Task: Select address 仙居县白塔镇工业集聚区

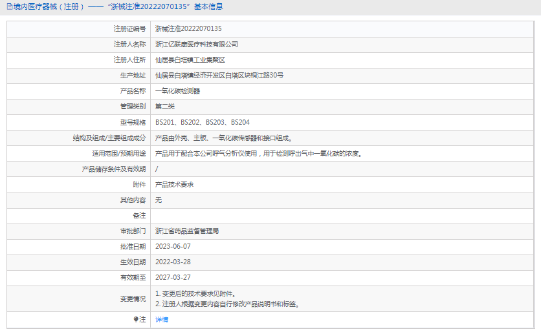Action: (x=190, y=60)
